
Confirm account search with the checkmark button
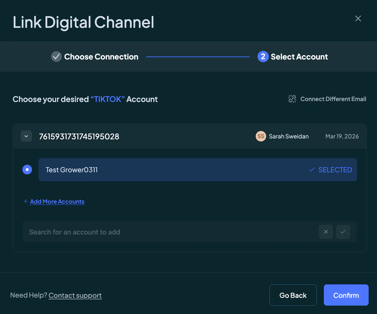pyautogui.click(x=343, y=232)
